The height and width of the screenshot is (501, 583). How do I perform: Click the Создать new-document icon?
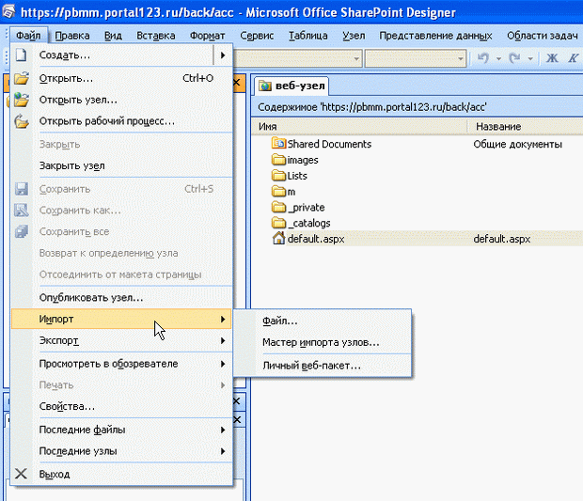21,55
